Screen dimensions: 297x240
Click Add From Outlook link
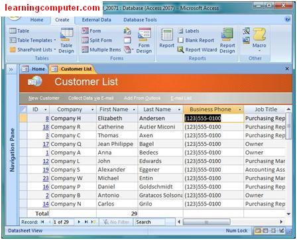[x=142, y=98]
